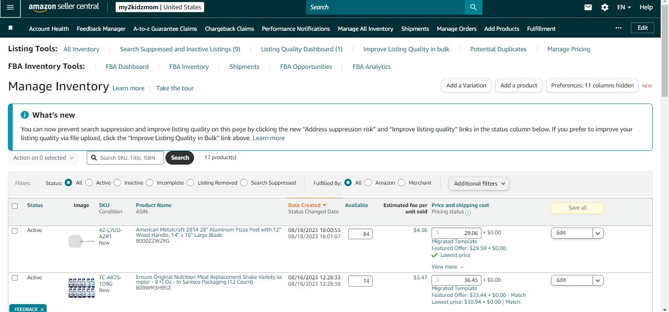Click the top Search input field
The height and width of the screenshot is (312, 669).
click(x=385, y=7)
